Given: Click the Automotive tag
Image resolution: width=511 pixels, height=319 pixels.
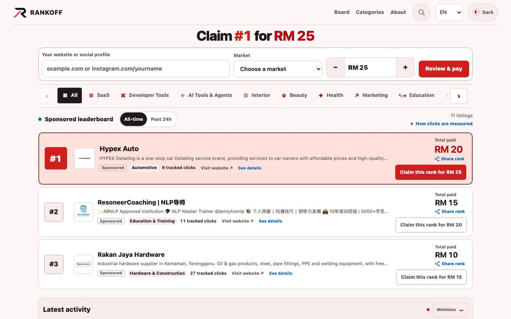Looking at the screenshot, I should pyautogui.click(x=144, y=168).
